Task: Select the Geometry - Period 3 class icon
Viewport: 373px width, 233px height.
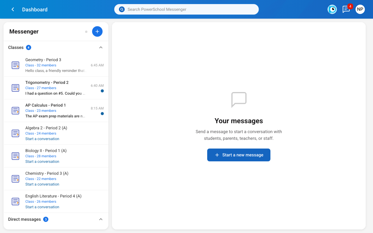Action: [15, 65]
